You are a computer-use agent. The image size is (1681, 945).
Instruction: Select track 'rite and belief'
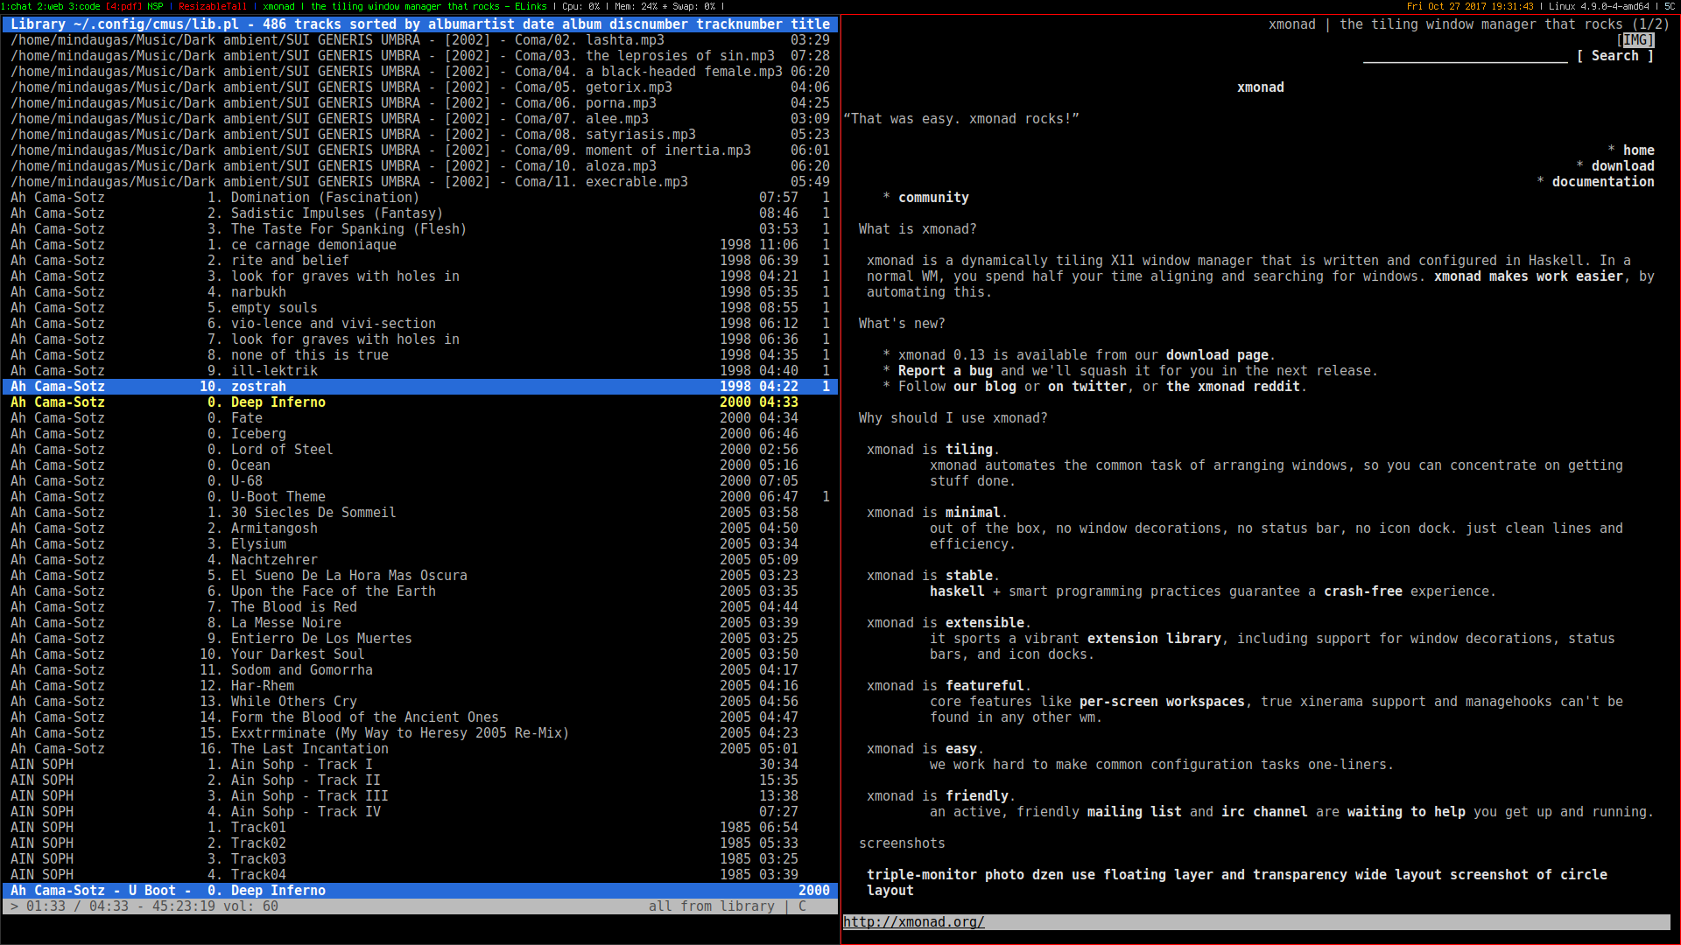pyautogui.click(x=420, y=261)
